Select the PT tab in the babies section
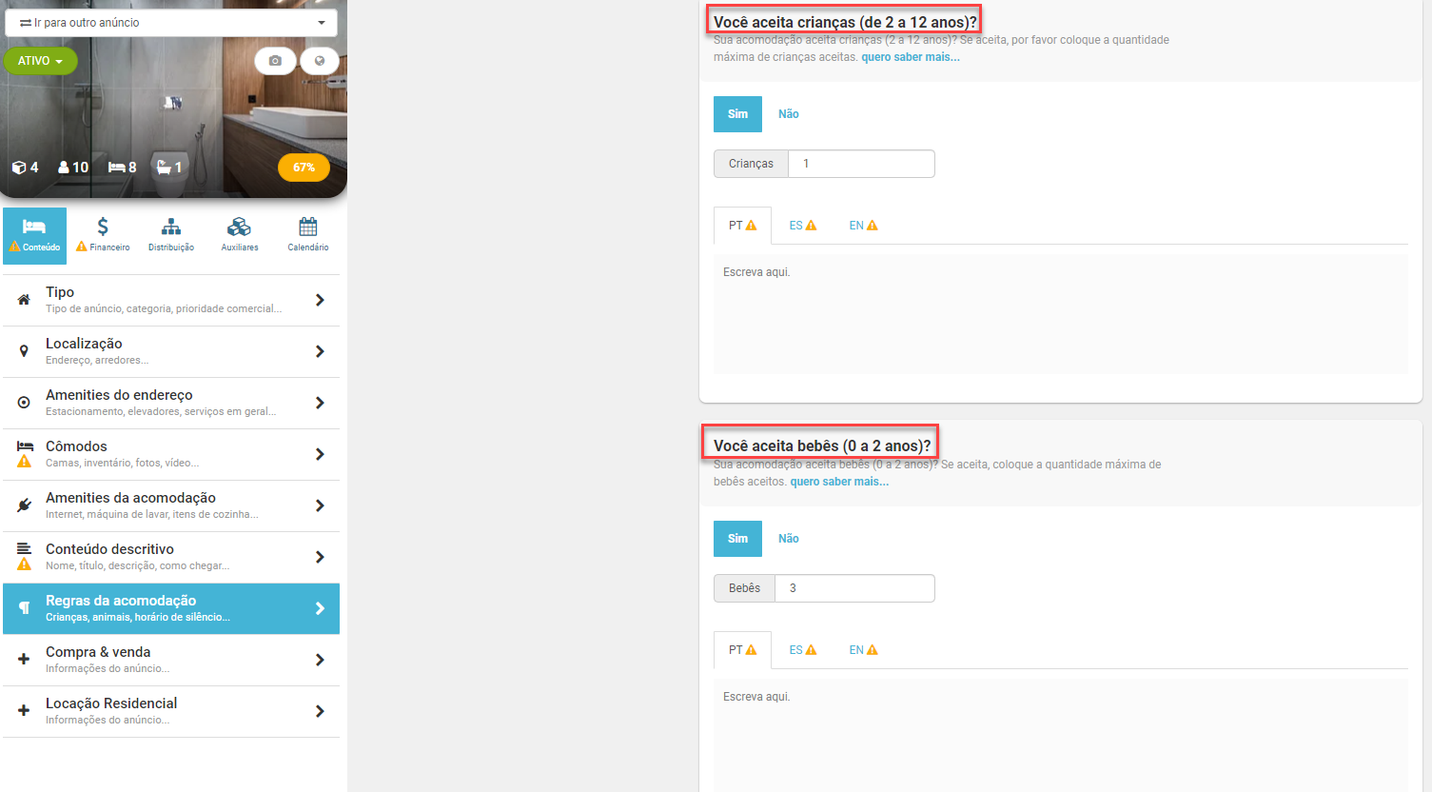The height and width of the screenshot is (792, 1432). click(742, 650)
